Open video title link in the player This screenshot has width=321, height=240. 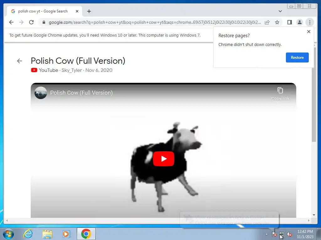pyautogui.click(x=82, y=92)
